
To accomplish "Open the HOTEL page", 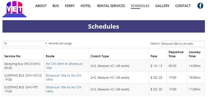I will [x=86, y=6].
